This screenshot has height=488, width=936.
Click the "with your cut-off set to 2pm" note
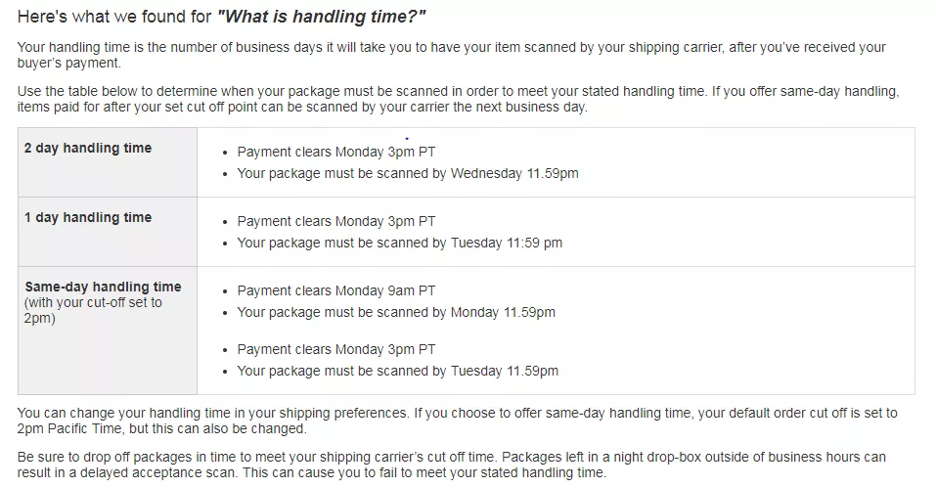point(93,310)
